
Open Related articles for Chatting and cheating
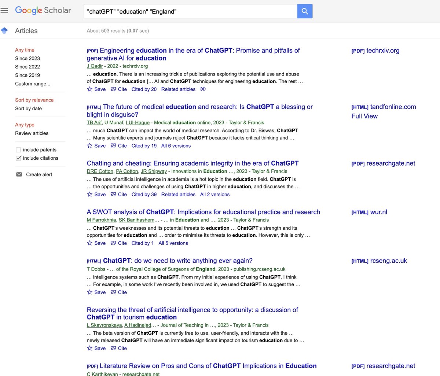[x=178, y=194]
